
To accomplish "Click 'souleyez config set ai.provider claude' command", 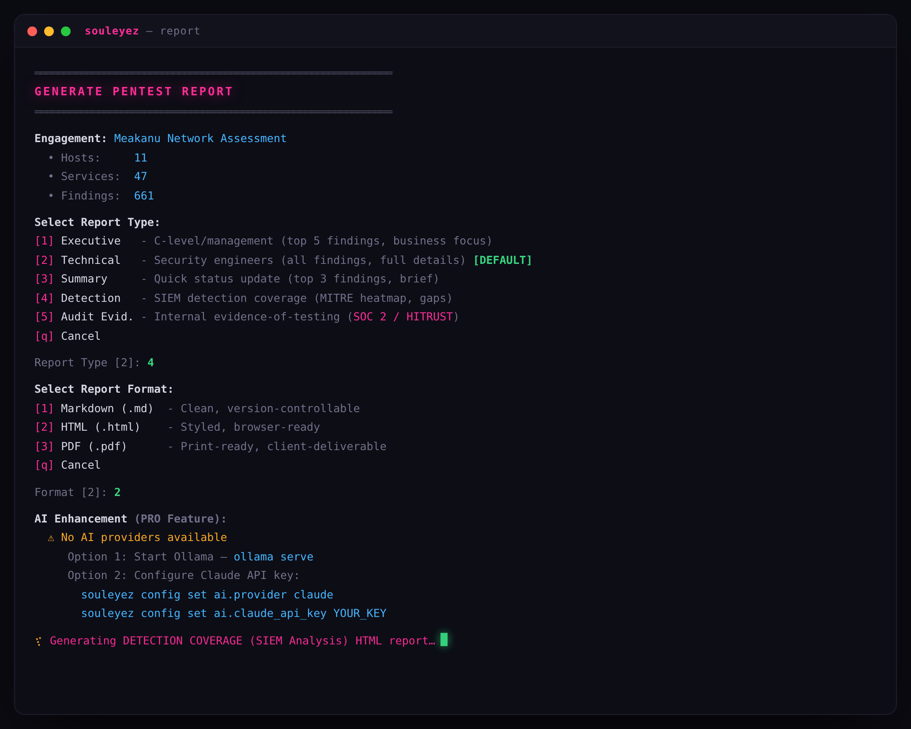I will 207,595.
